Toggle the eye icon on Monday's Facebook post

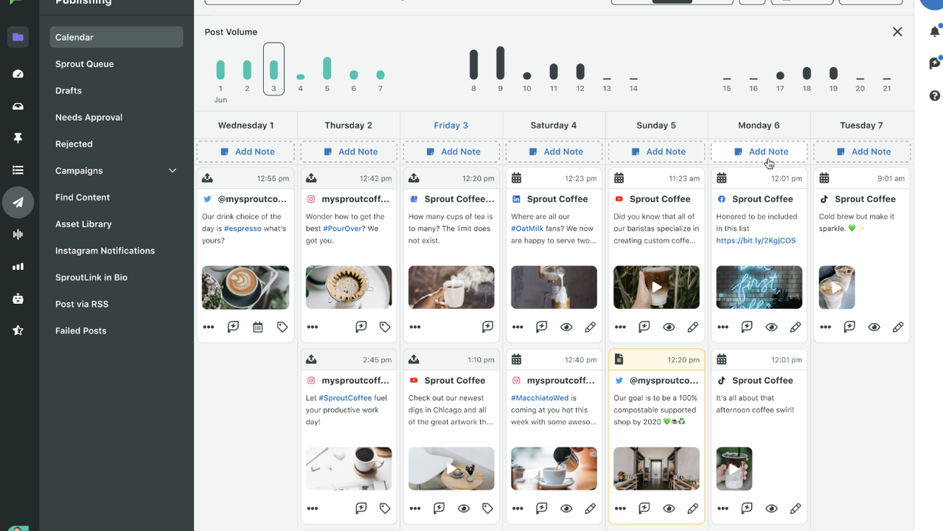pos(771,327)
